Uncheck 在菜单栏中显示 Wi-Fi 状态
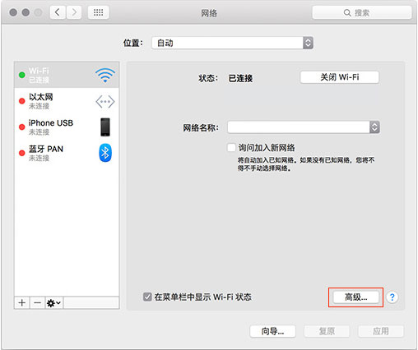The image size is (418, 350). pos(147,297)
